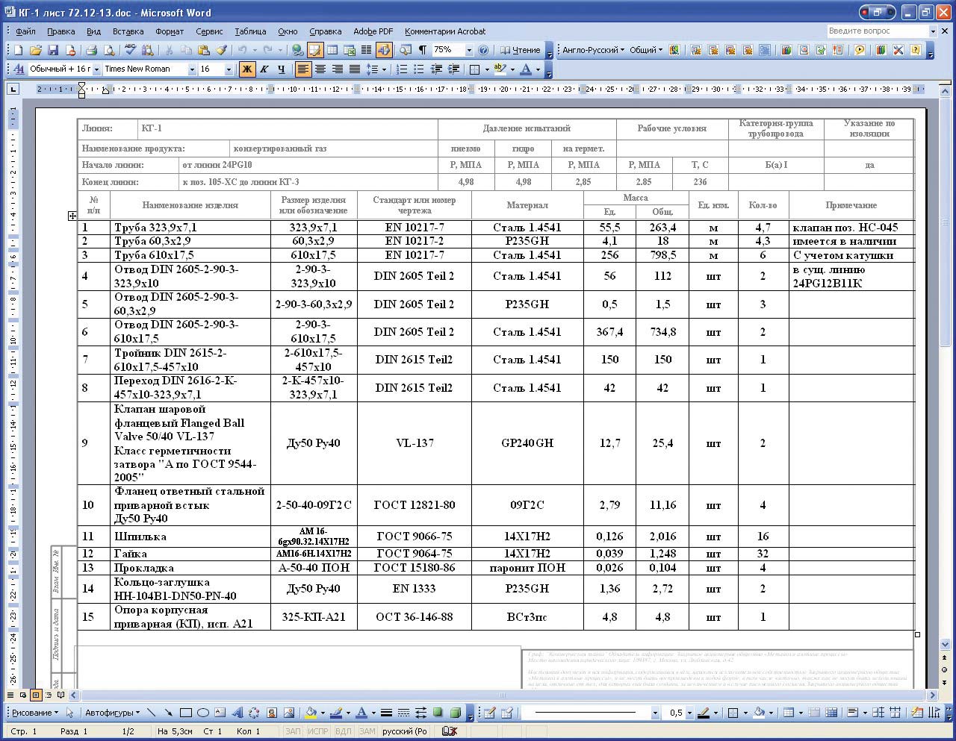Toggle justified text alignment

[x=355, y=69]
